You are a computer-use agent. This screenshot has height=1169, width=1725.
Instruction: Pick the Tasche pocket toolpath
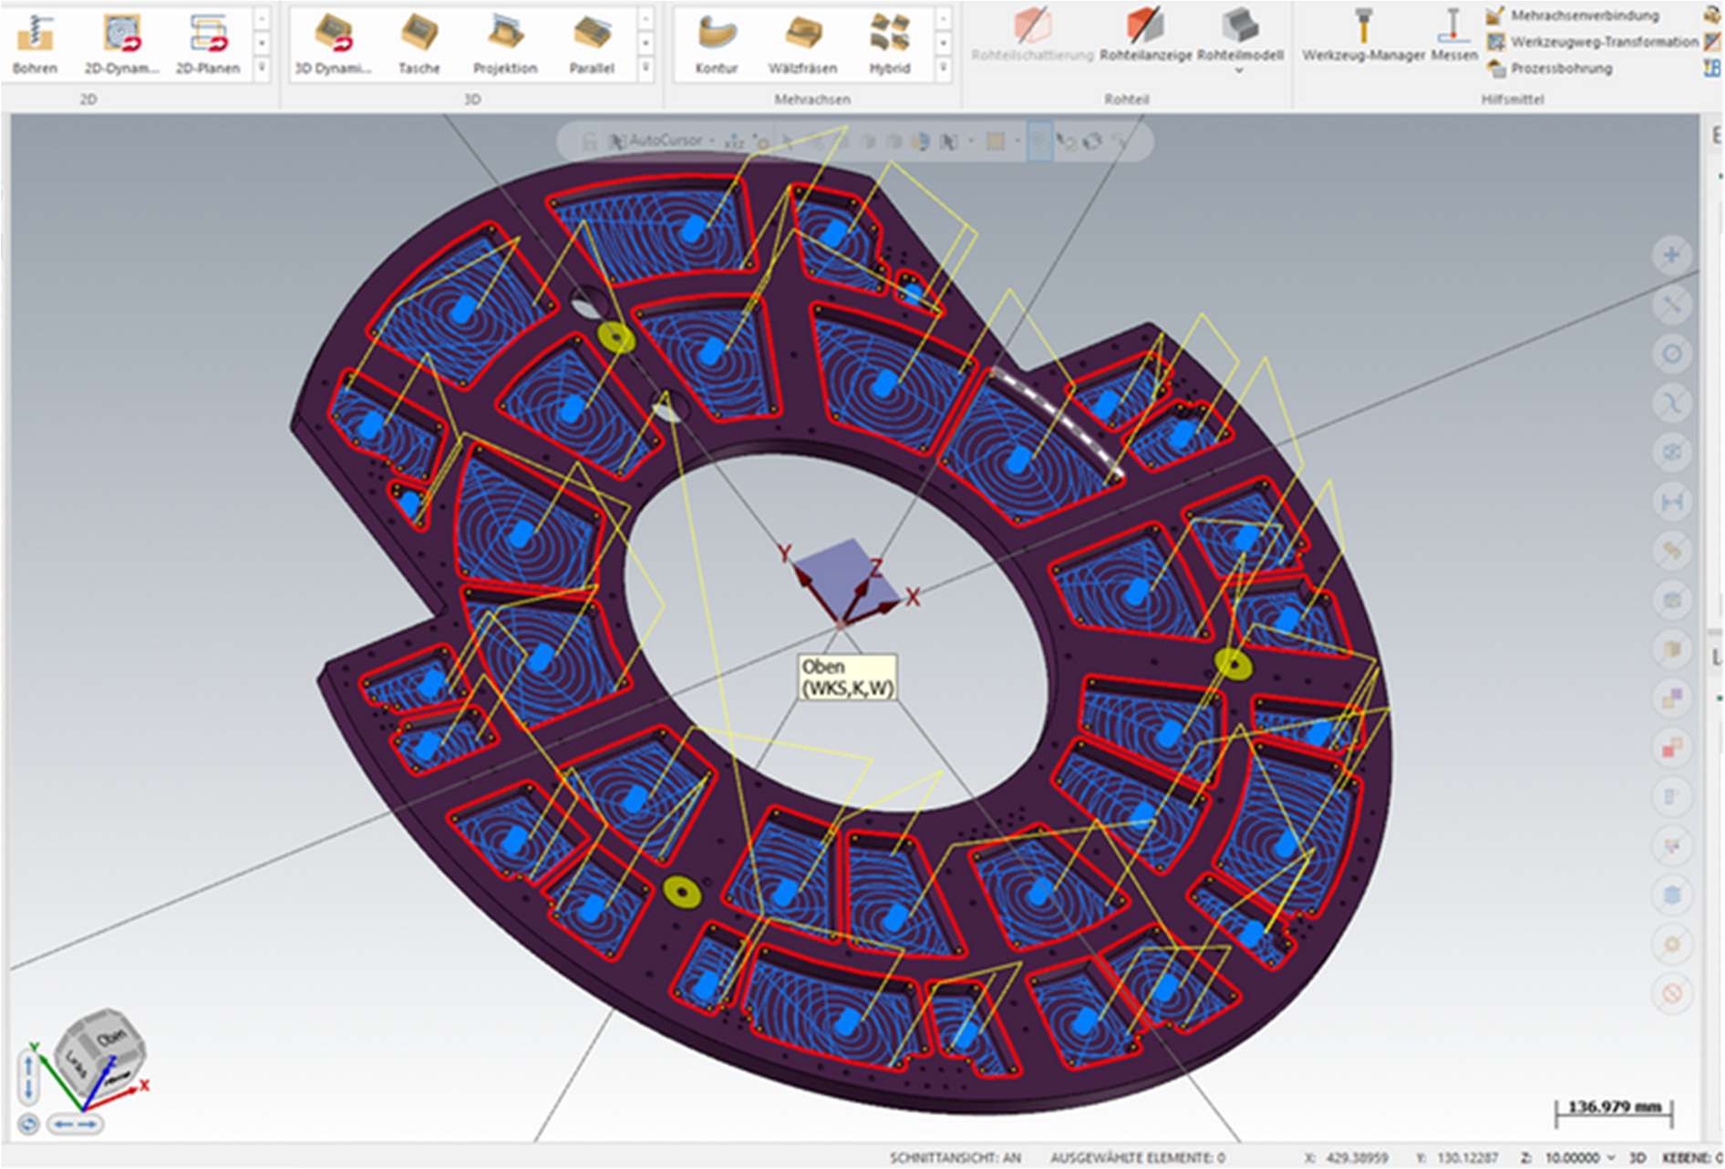(418, 43)
